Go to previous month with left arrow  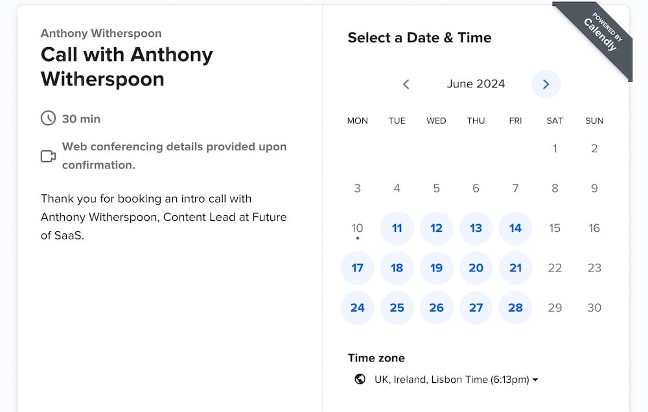(406, 84)
